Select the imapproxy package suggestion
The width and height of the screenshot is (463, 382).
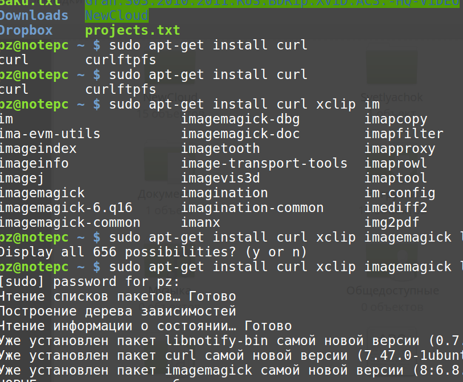click(x=400, y=149)
